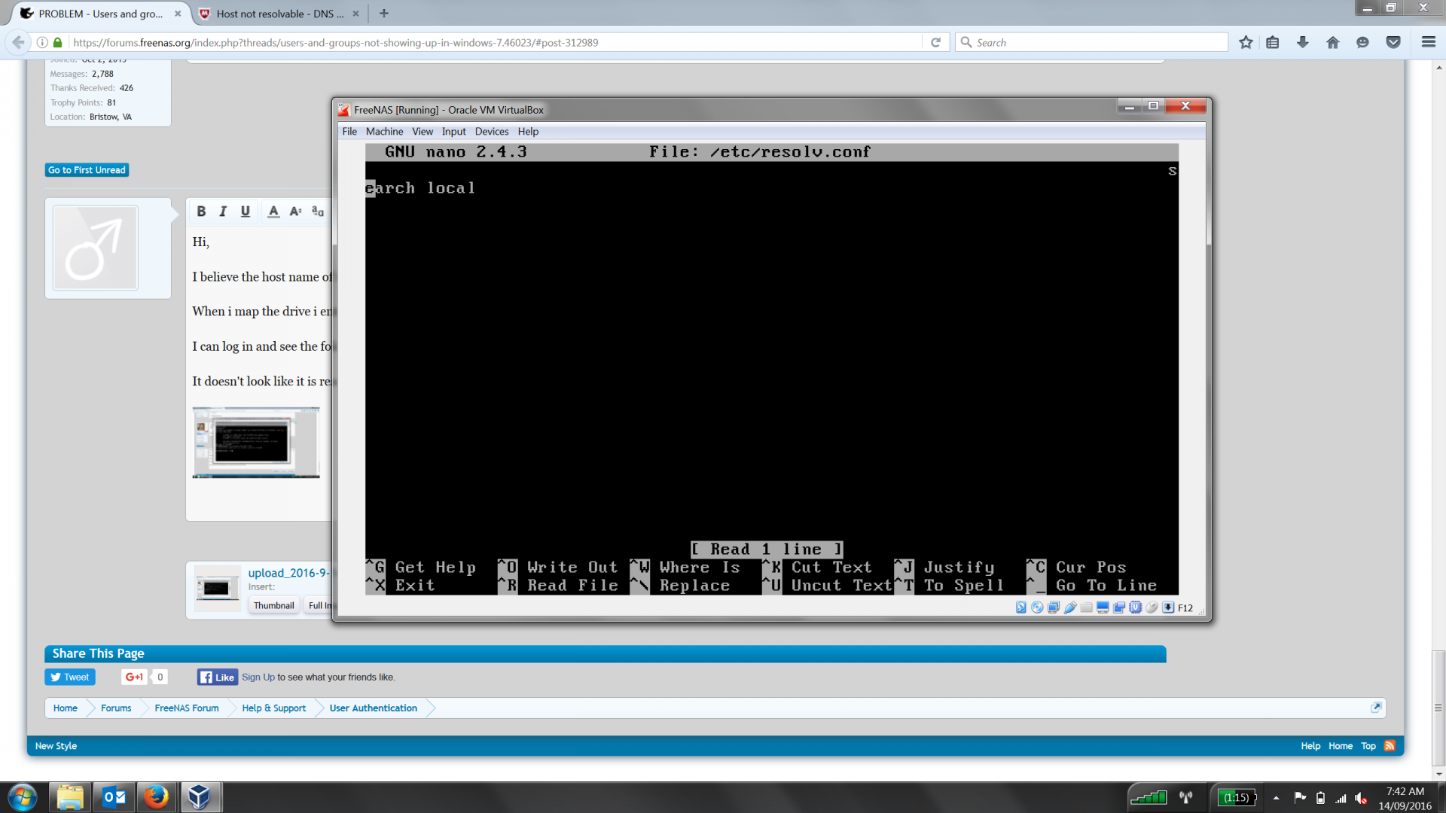This screenshot has width=1446, height=813.
Task: Choose Thumbnail insert option for uploaded image
Action: (x=273, y=605)
